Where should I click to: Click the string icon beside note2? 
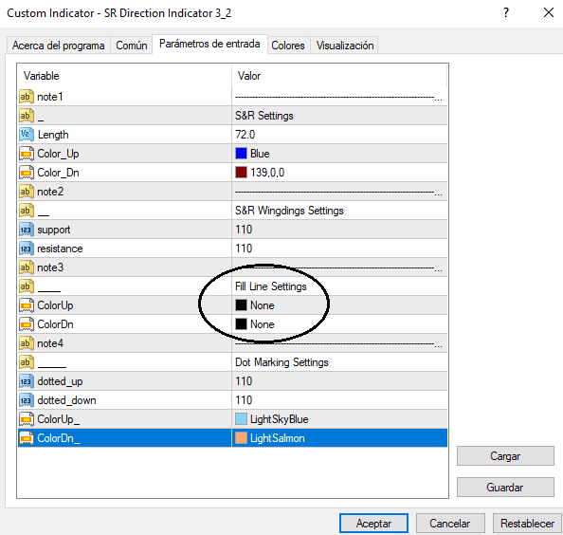27,192
